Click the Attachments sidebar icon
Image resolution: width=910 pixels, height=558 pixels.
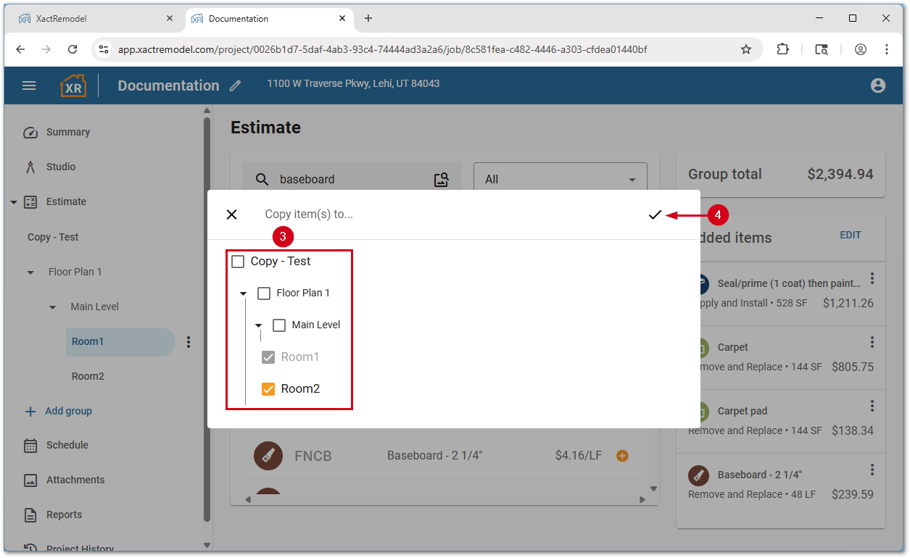[x=30, y=480]
